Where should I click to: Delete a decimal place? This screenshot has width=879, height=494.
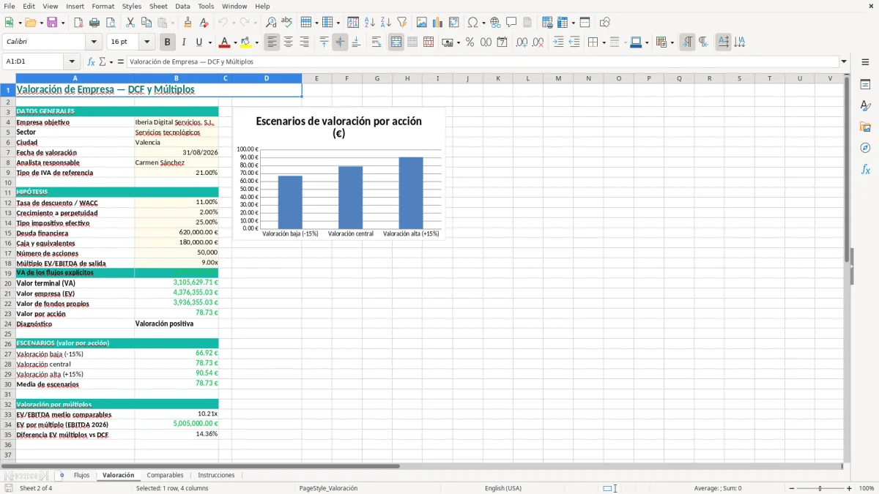tap(538, 42)
